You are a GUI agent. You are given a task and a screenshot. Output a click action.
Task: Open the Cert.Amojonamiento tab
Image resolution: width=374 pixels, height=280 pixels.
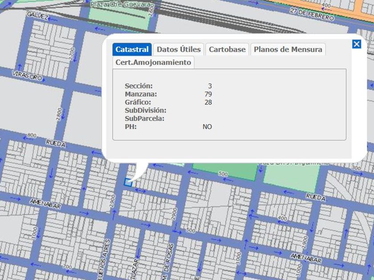pyautogui.click(x=153, y=62)
